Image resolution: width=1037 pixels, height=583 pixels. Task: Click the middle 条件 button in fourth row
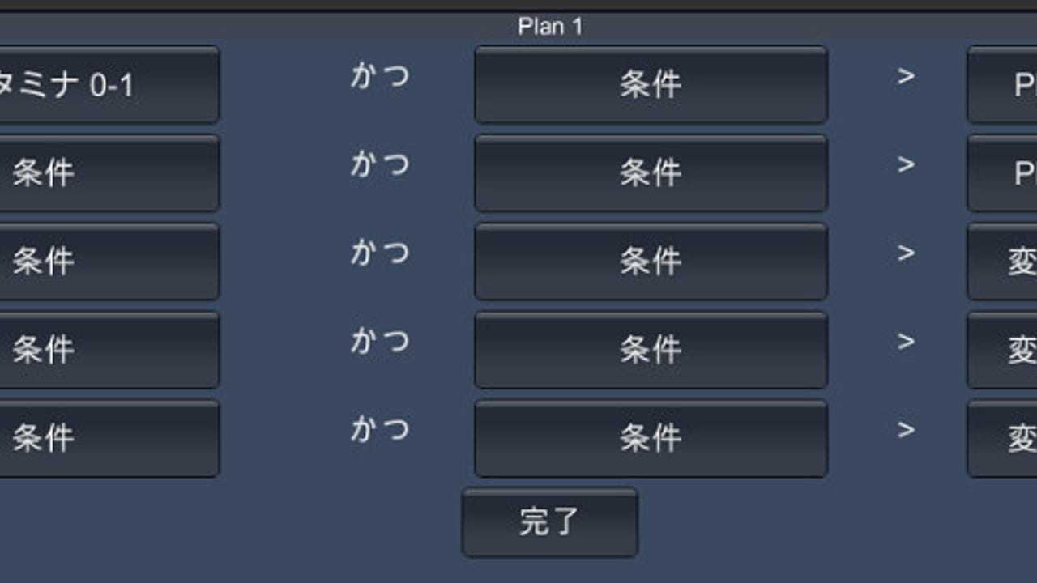pos(651,350)
